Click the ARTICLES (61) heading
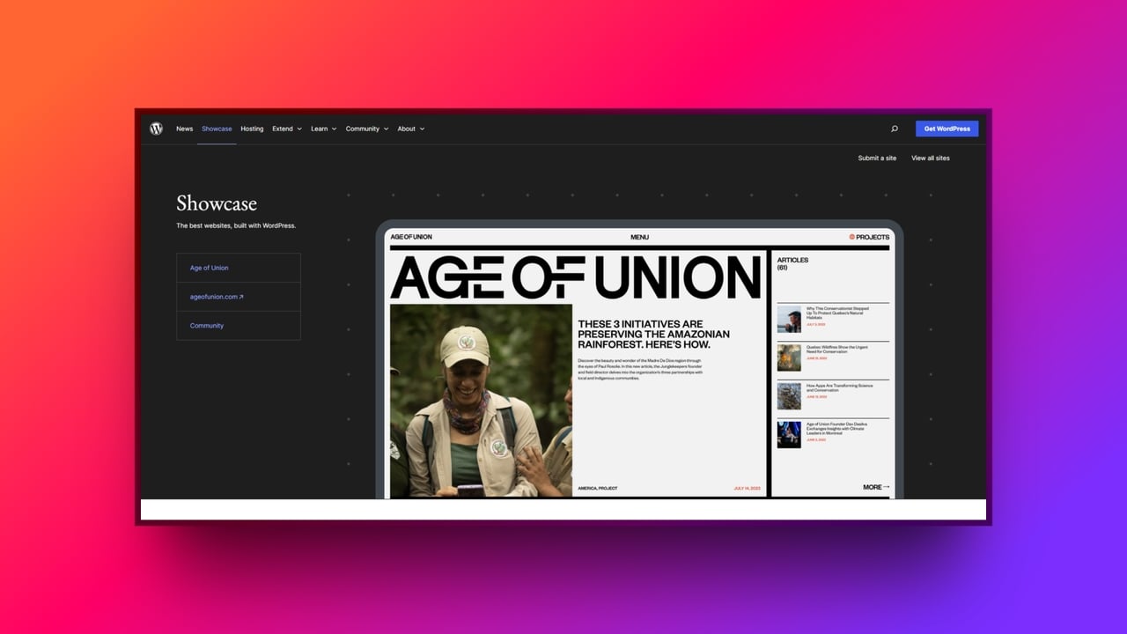The width and height of the screenshot is (1127, 634). pyautogui.click(x=792, y=263)
